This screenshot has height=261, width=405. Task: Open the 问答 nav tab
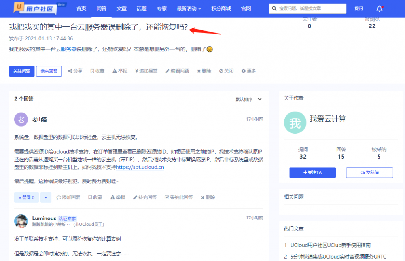click(102, 9)
